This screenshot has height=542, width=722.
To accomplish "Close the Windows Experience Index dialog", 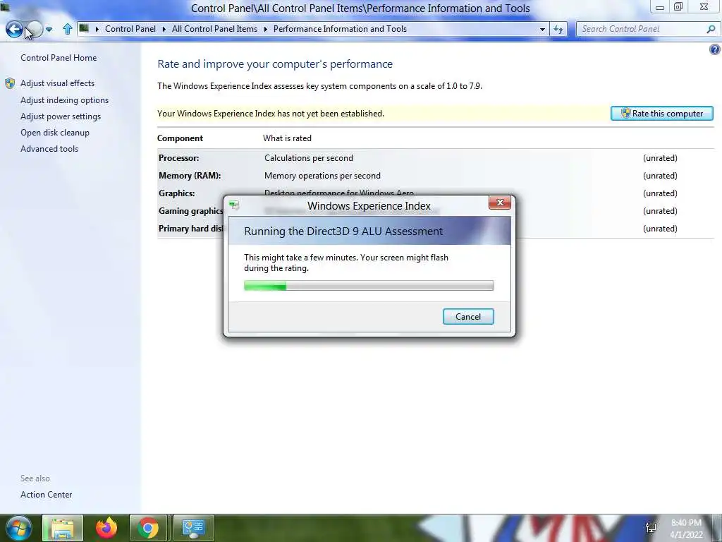I will tap(500, 203).
